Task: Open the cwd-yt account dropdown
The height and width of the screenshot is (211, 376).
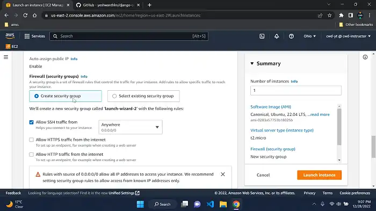Action: 348,36
